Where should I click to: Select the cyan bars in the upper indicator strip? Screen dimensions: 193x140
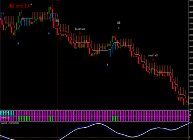pos(7,113)
